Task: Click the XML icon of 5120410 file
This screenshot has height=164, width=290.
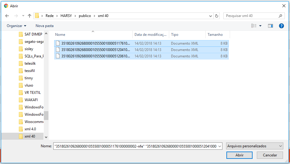Action: [x=58, y=50]
